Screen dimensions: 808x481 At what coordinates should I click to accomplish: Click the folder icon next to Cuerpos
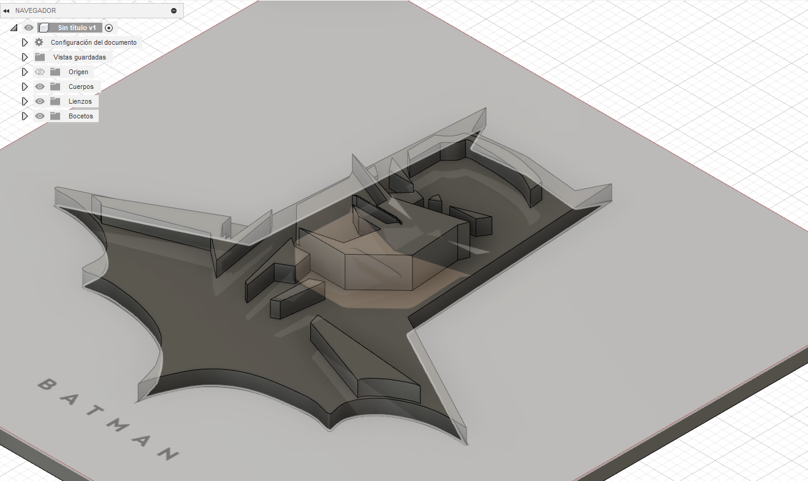55,87
